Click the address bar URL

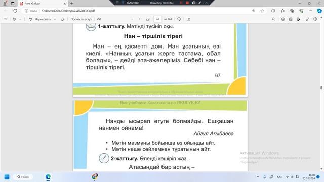(x=68, y=11)
